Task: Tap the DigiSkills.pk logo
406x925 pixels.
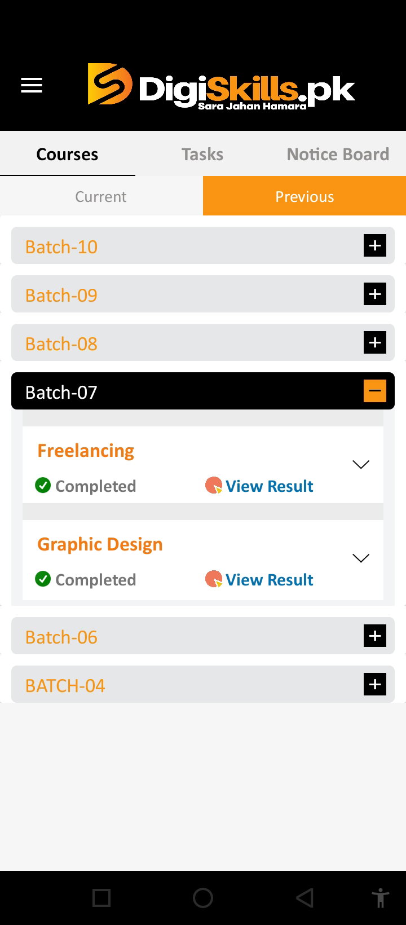Action: coord(221,86)
